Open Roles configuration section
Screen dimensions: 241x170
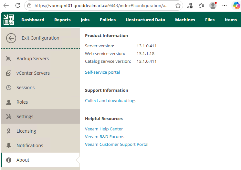40,102
